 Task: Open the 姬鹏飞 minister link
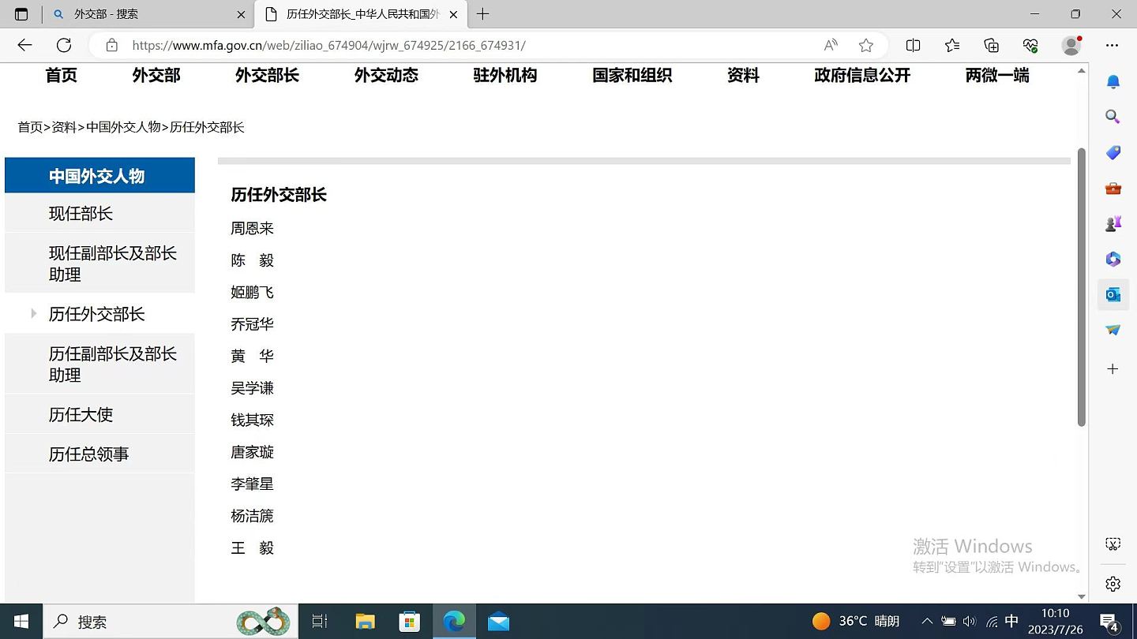253,293
